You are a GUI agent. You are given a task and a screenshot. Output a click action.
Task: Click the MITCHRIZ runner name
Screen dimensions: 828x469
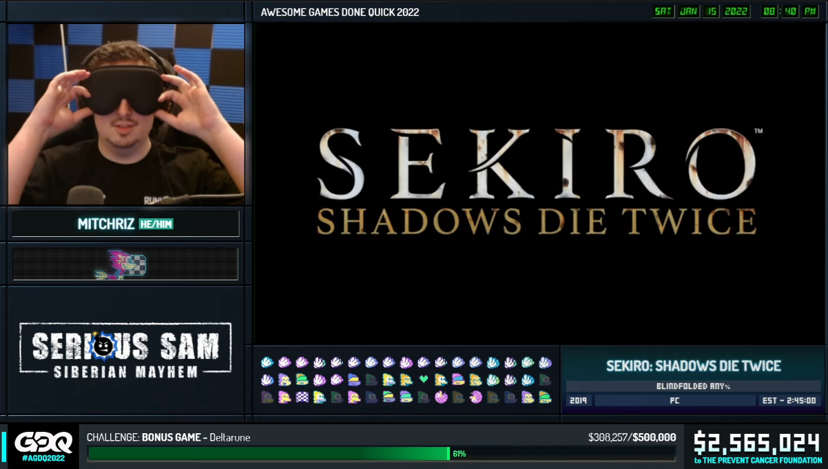[106, 224]
